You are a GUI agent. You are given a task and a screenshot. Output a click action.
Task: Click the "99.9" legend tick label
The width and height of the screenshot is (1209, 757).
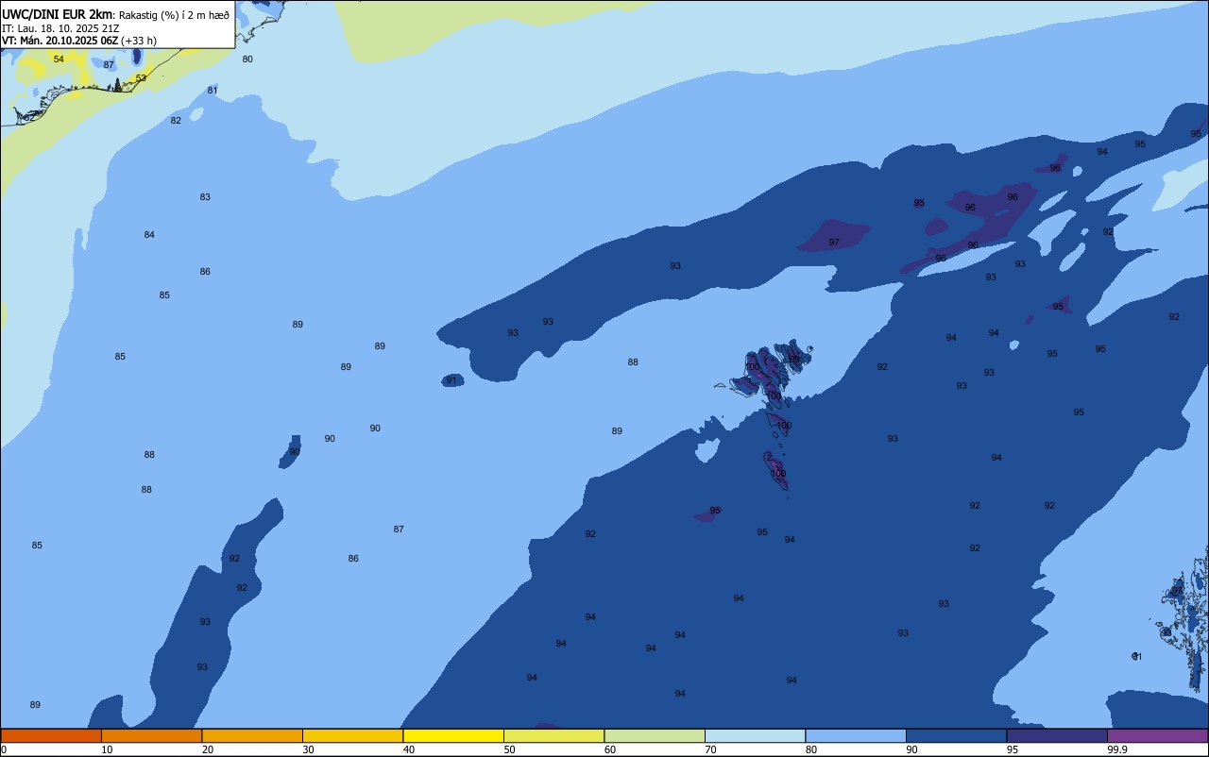[x=1117, y=749]
